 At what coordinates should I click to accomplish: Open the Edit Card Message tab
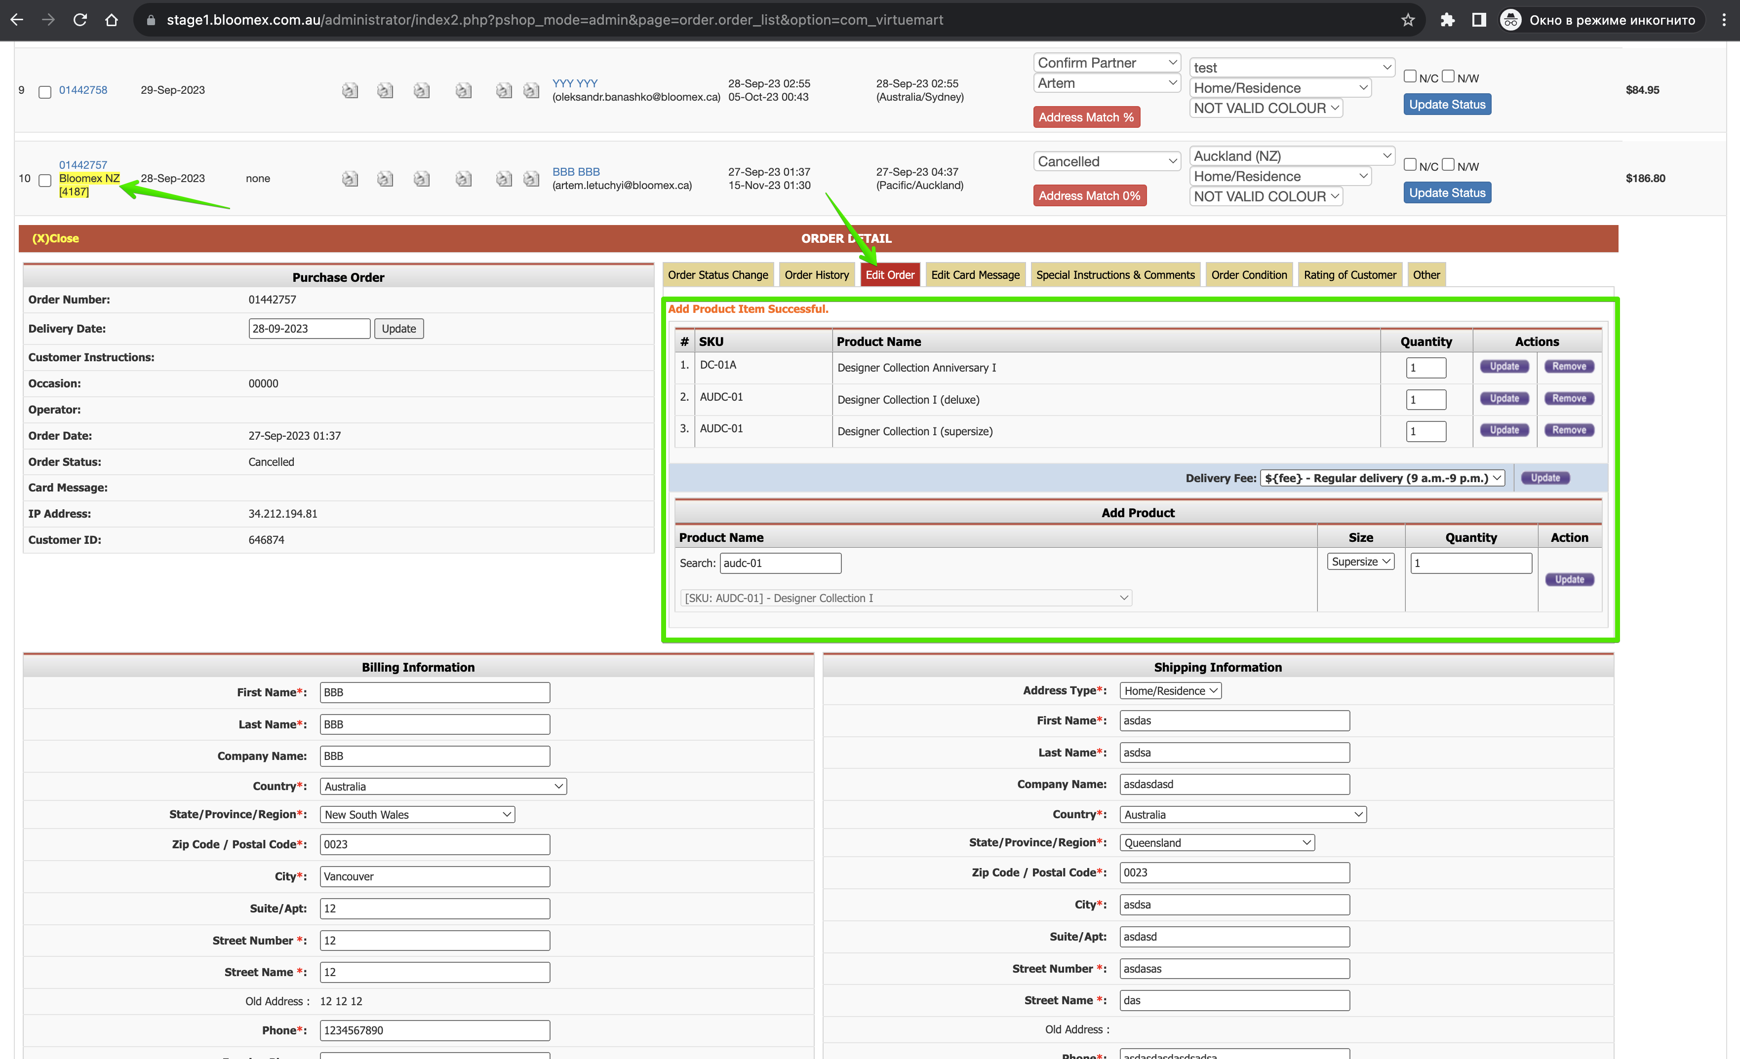pos(975,275)
